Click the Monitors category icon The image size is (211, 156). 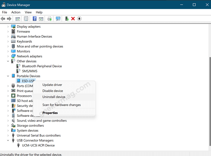[x=13, y=51]
